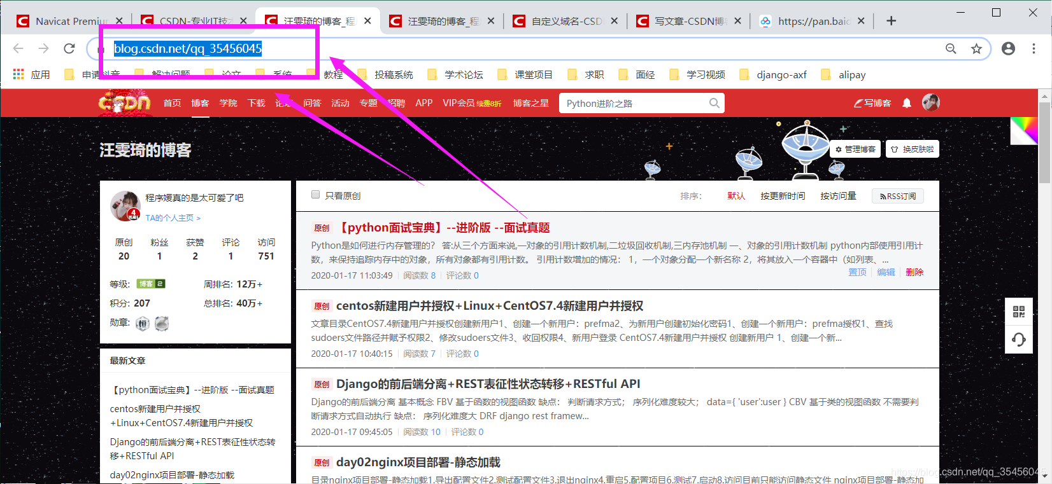Open the notification bell
1052x484 pixels.
pos(907,103)
